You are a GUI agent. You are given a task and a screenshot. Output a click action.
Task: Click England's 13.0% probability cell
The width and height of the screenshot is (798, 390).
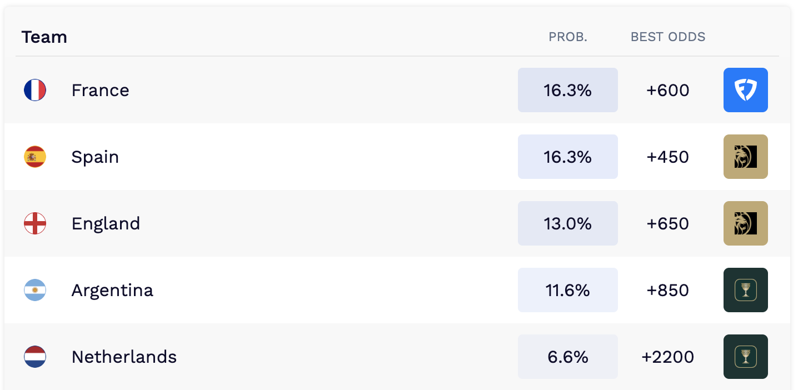pyautogui.click(x=568, y=223)
